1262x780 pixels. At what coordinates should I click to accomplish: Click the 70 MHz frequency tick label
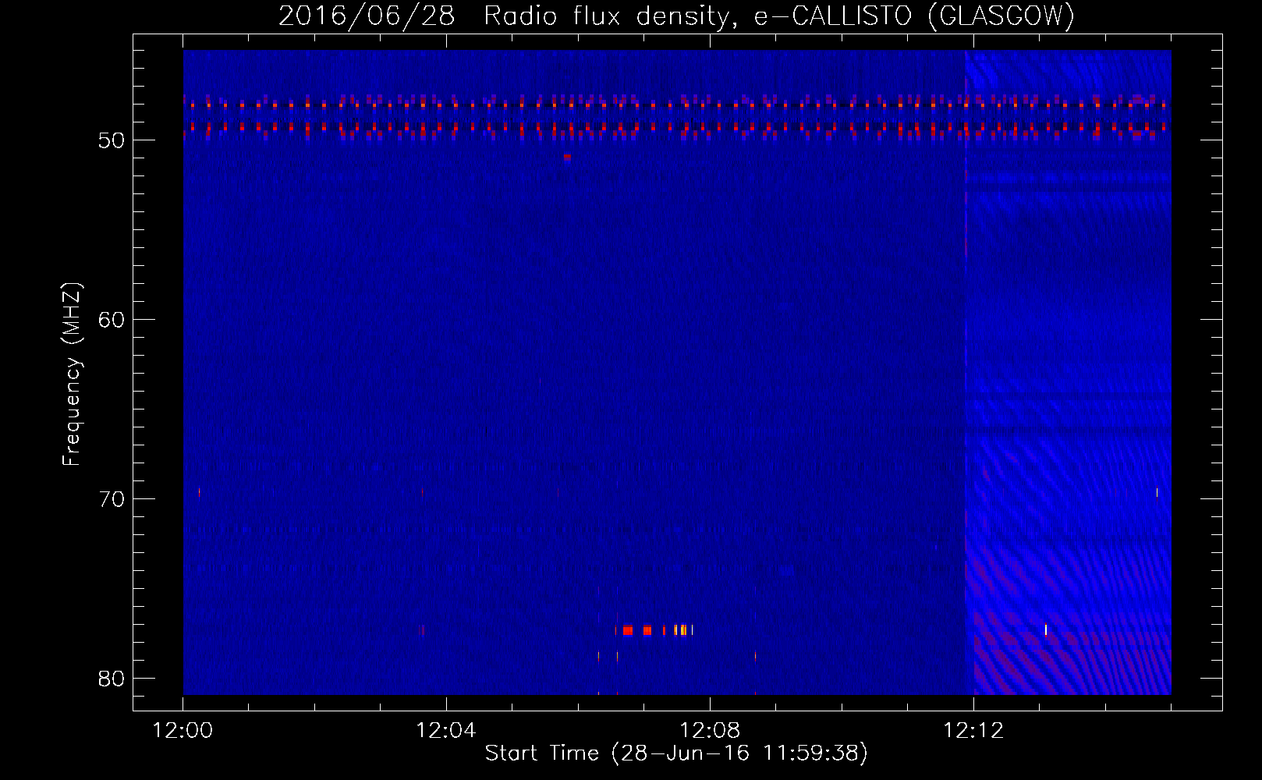tap(112, 499)
